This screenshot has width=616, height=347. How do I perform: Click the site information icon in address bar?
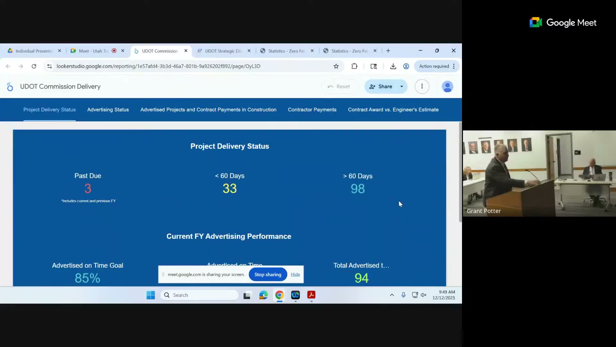click(x=49, y=66)
